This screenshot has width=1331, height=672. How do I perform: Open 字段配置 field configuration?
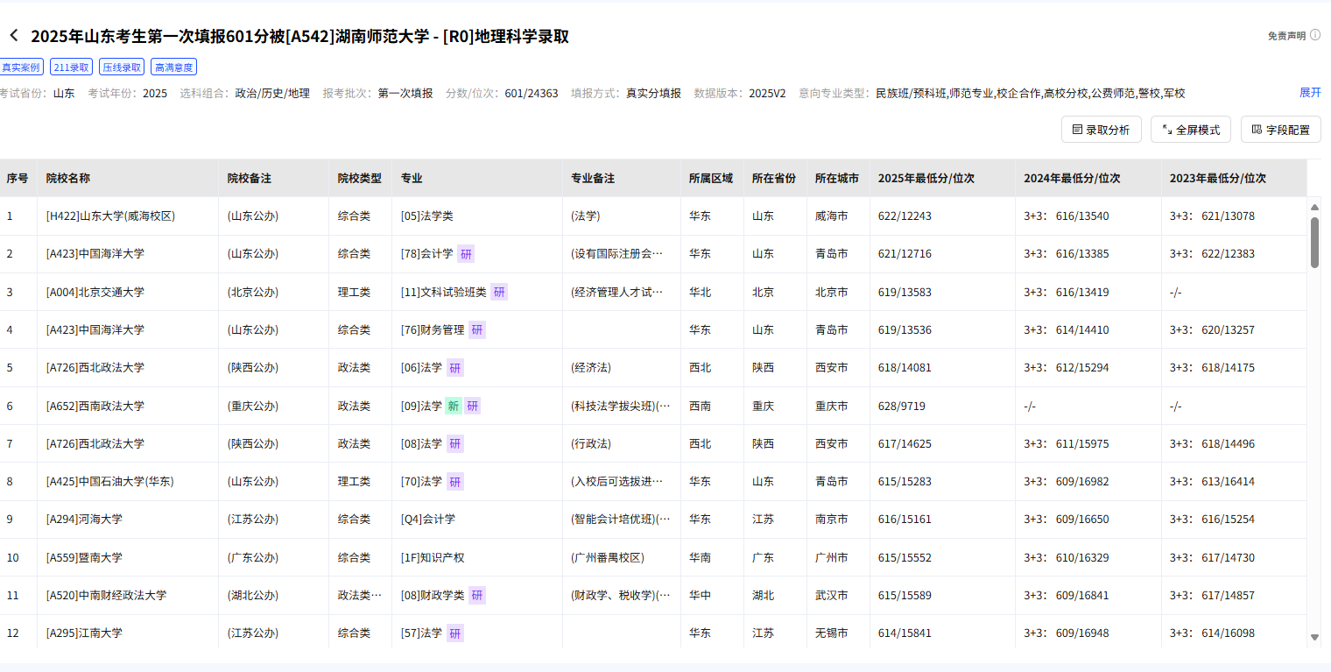tap(1280, 129)
